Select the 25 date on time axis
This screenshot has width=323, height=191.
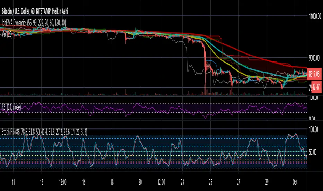click(x=210, y=182)
